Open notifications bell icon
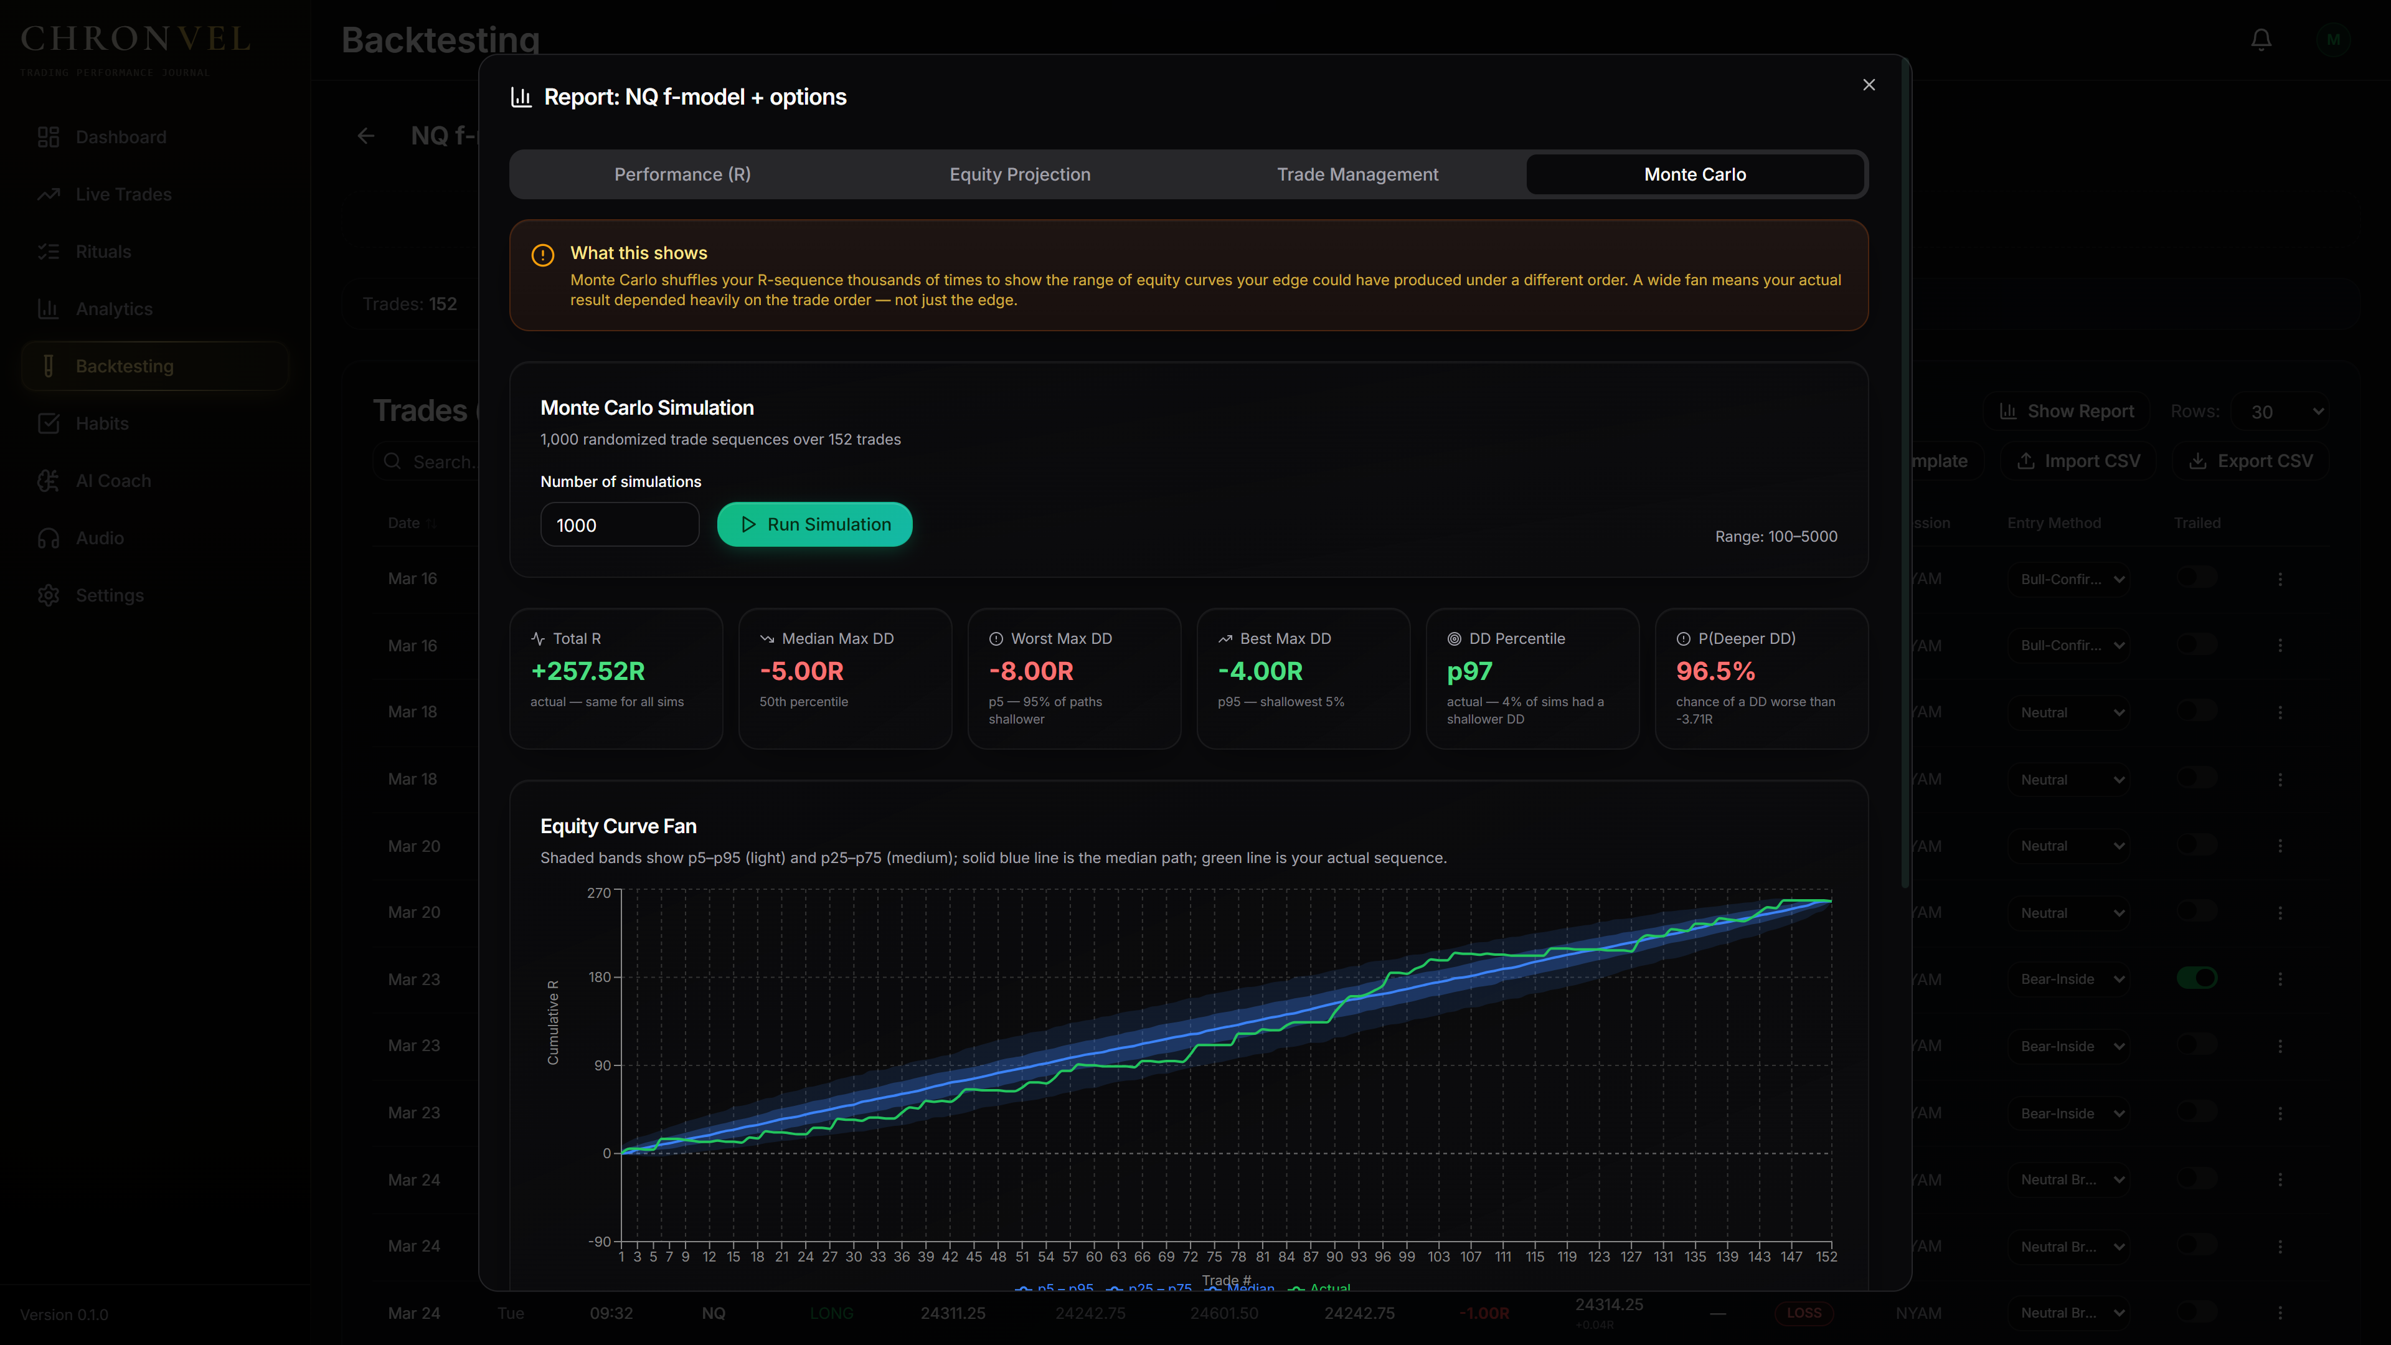Image resolution: width=2391 pixels, height=1345 pixels. coord(2261,39)
